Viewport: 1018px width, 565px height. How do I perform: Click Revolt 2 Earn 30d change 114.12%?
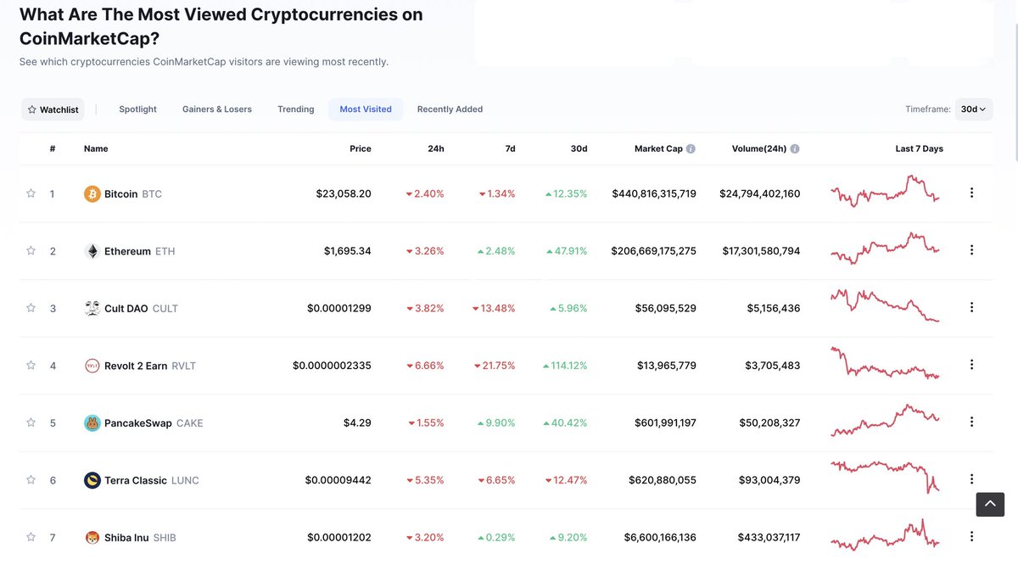(565, 366)
